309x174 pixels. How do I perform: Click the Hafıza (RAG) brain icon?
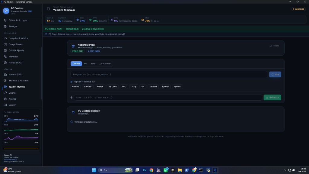click(x=5, y=63)
